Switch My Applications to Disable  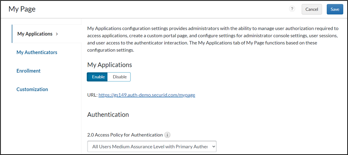pos(119,77)
